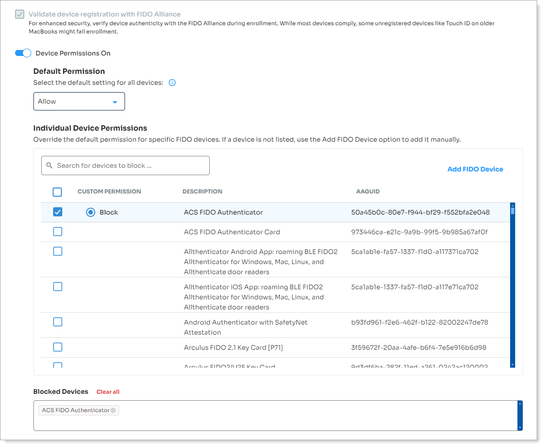The width and height of the screenshot is (544, 447).
Task: Check Android Authenticator with SafetyNet row
Action: pos(58,322)
